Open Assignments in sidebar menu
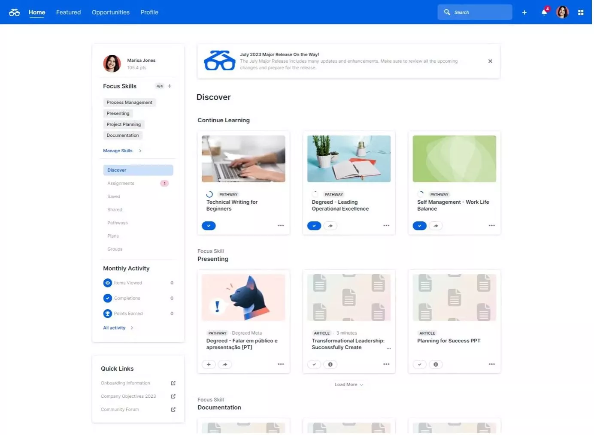This screenshot has height=435, width=594. click(139, 184)
